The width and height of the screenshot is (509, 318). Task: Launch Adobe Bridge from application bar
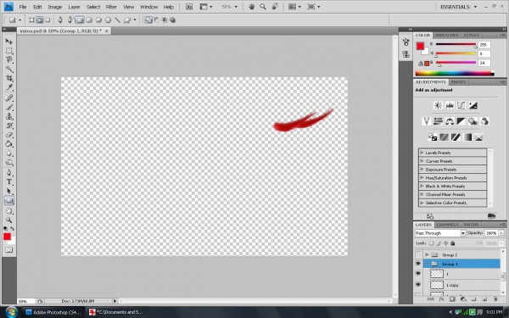(x=189, y=7)
